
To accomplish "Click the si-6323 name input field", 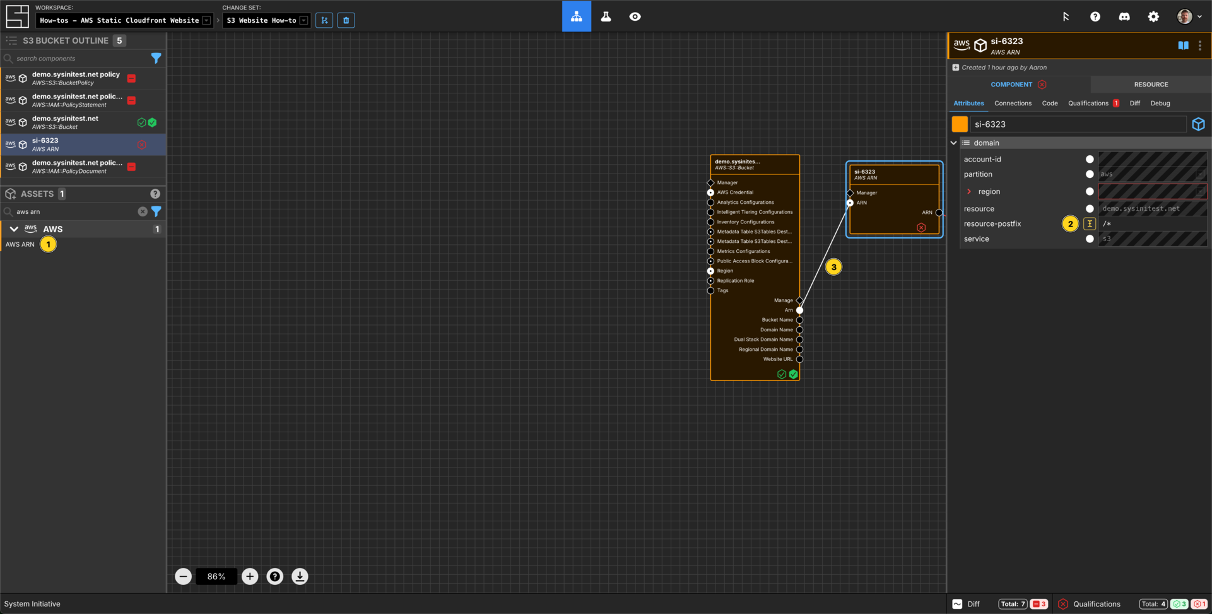I will (1078, 124).
